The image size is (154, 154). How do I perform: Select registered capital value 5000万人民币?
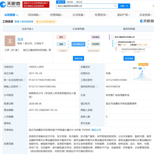pyautogui.click(x=36, y=67)
